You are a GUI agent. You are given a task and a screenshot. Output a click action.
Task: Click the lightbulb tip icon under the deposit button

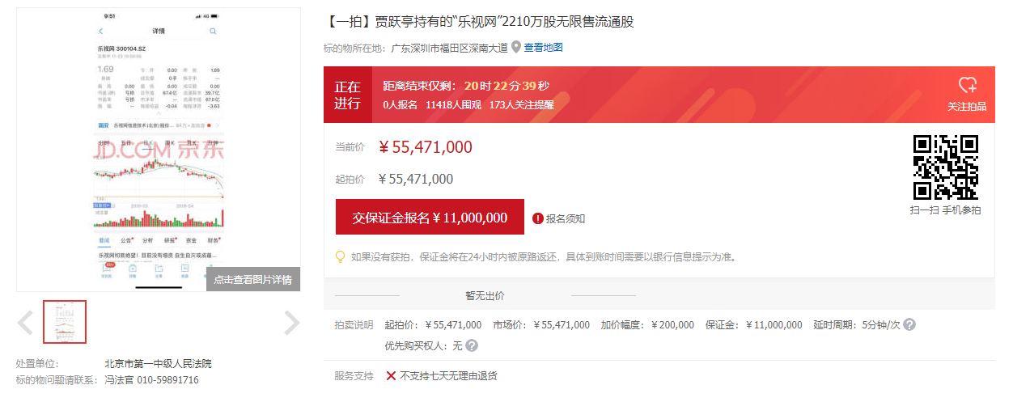click(341, 256)
